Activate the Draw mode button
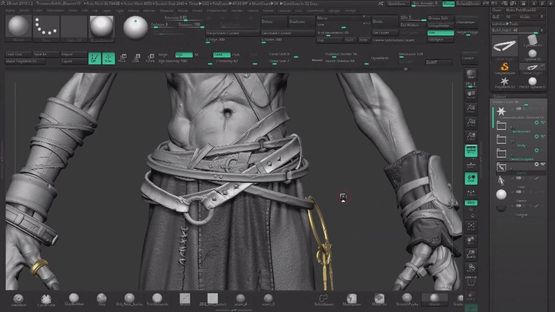This screenshot has height=312, width=555. pos(108,58)
